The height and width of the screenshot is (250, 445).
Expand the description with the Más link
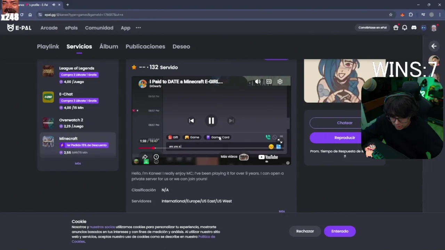[282, 211]
